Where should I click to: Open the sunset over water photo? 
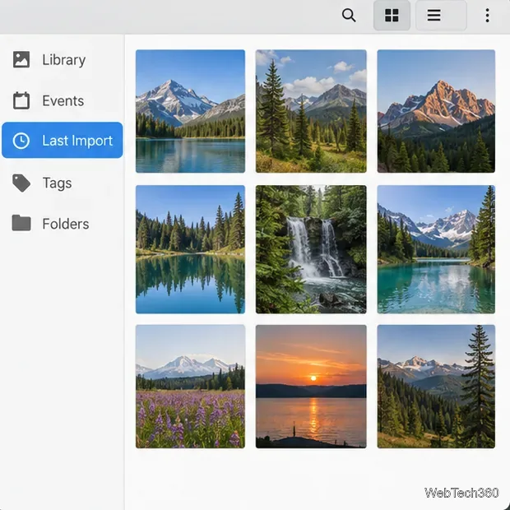tap(311, 387)
